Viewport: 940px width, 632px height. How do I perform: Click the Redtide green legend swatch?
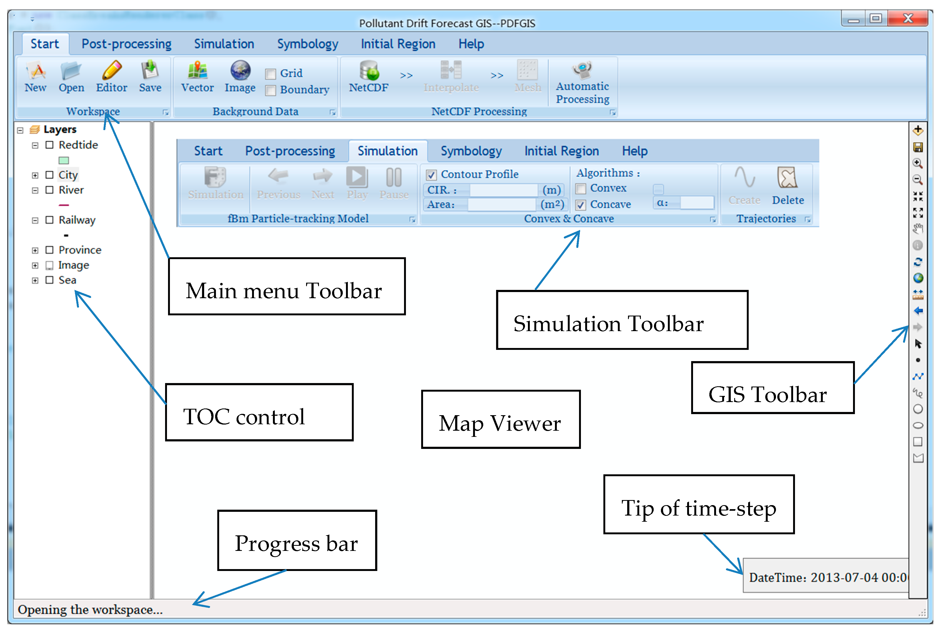64,160
